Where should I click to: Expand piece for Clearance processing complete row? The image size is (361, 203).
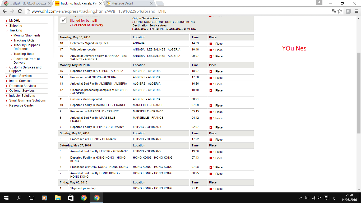coord(211,90)
